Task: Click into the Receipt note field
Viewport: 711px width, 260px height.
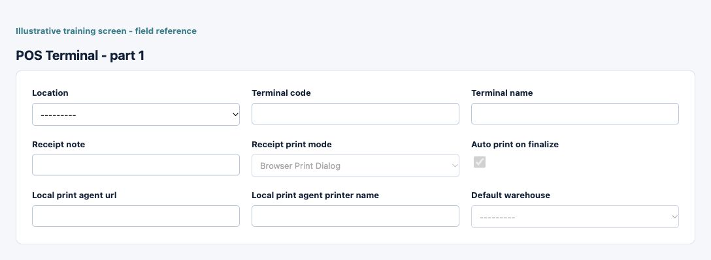Action: 135,165
